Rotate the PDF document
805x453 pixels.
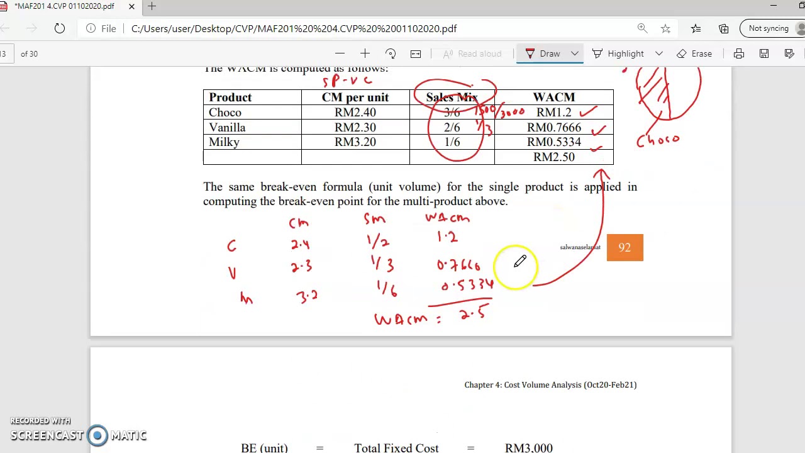[x=391, y=53]
